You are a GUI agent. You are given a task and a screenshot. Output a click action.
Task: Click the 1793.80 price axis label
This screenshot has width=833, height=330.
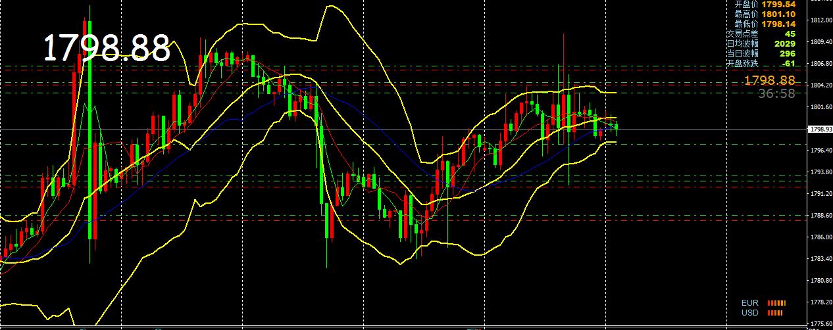(x=822, y=172)
